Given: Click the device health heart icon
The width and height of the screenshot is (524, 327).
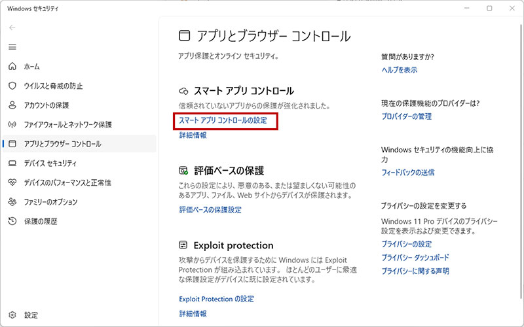Looking at the screenshot, I should [12, 182].
